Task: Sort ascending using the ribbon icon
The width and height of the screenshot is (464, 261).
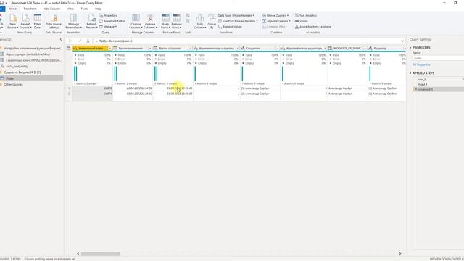Action: pos(188,16)
